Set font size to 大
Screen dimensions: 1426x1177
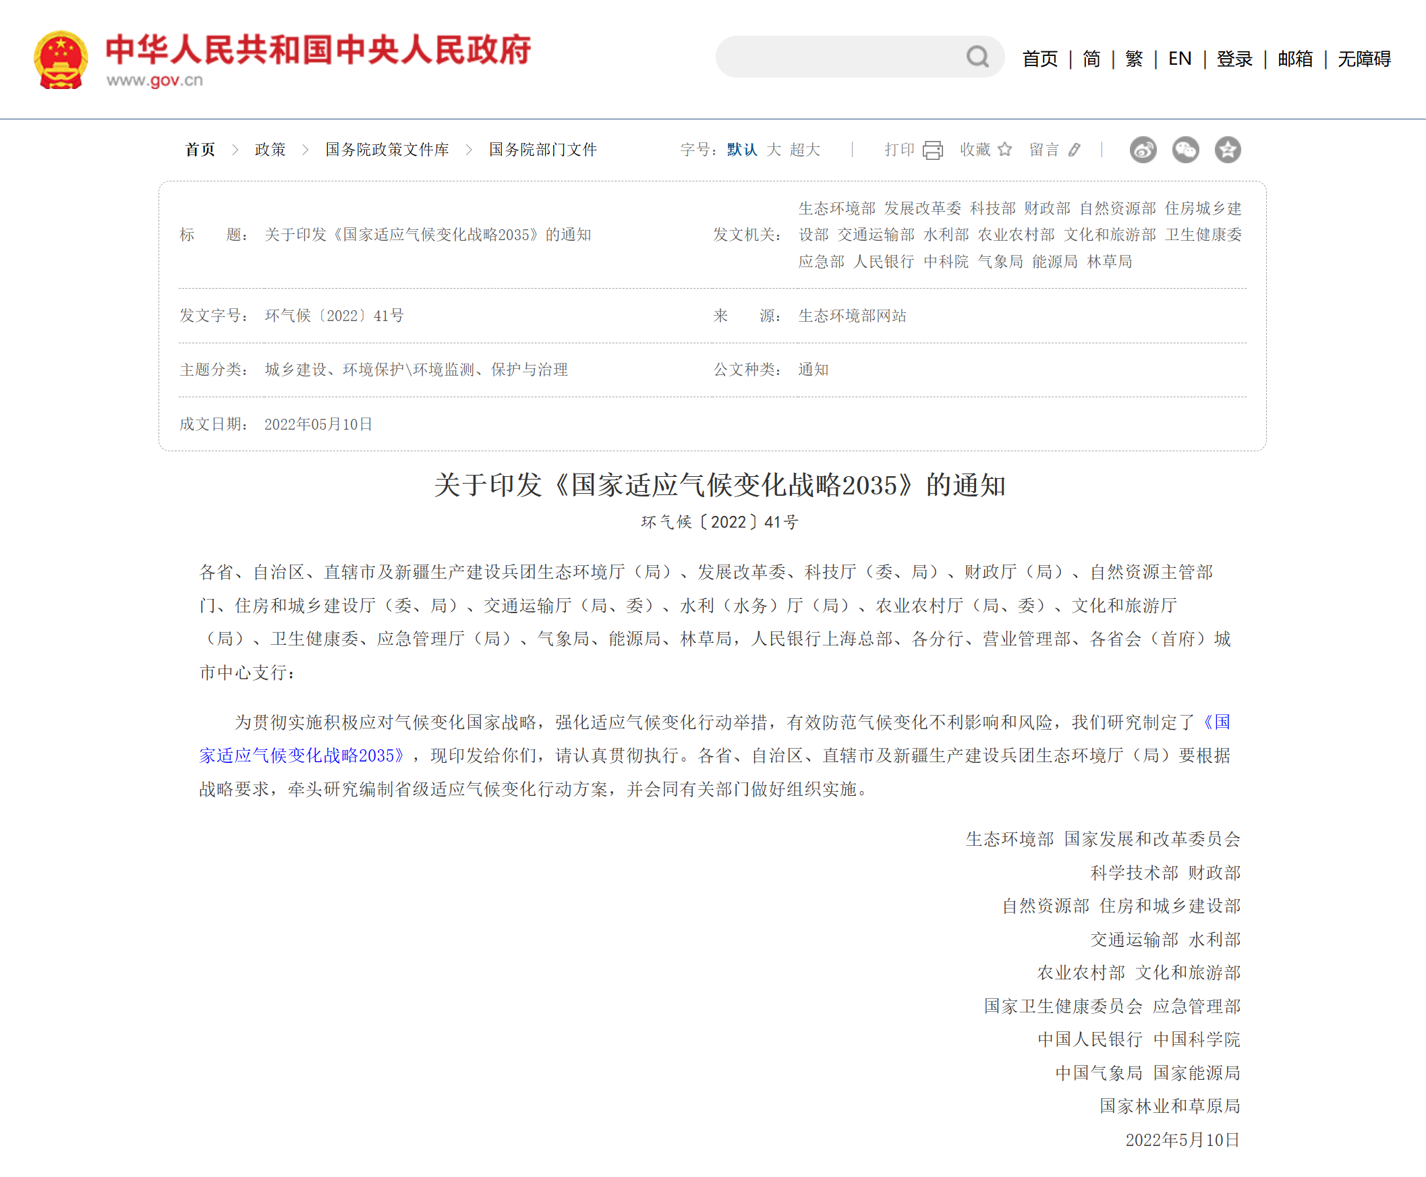tap(774, 150)
